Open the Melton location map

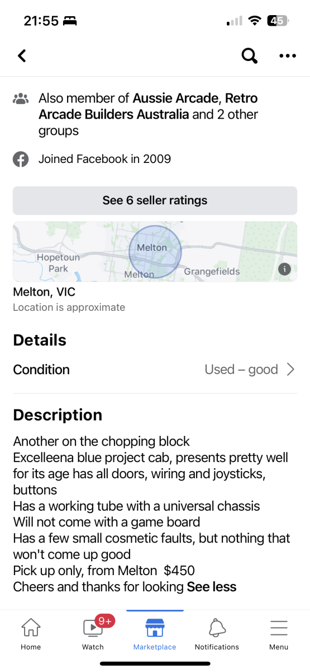coord(155,251)
